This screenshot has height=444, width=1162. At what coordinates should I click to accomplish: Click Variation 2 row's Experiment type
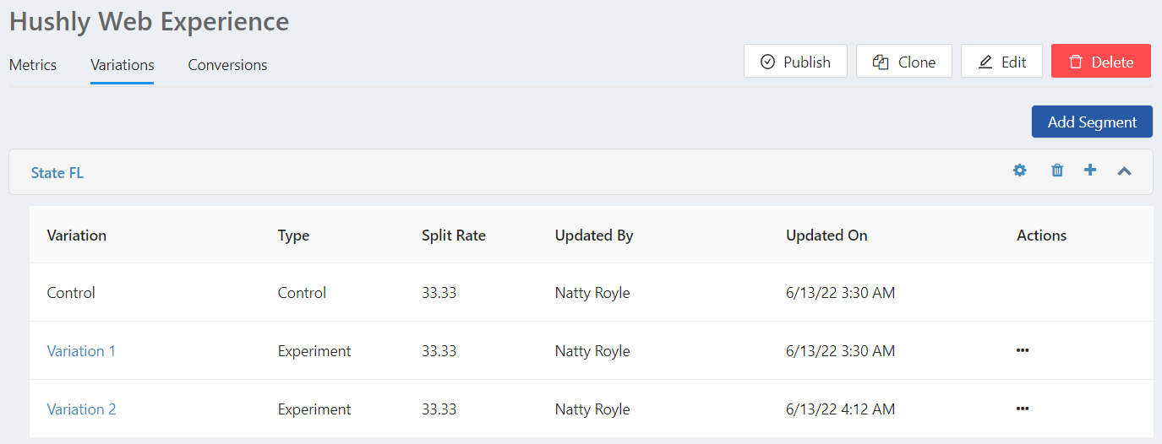(314, 409)
